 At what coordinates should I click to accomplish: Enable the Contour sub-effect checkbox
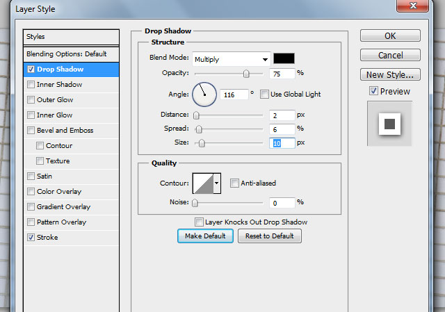[x=40, y=146]
